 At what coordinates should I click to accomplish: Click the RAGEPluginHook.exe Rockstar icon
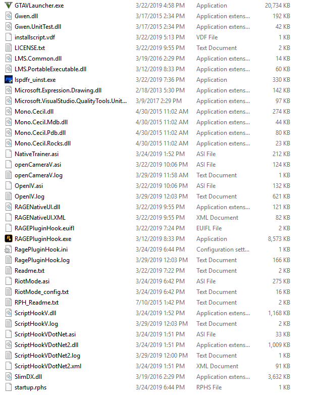[x=9, y=239]
